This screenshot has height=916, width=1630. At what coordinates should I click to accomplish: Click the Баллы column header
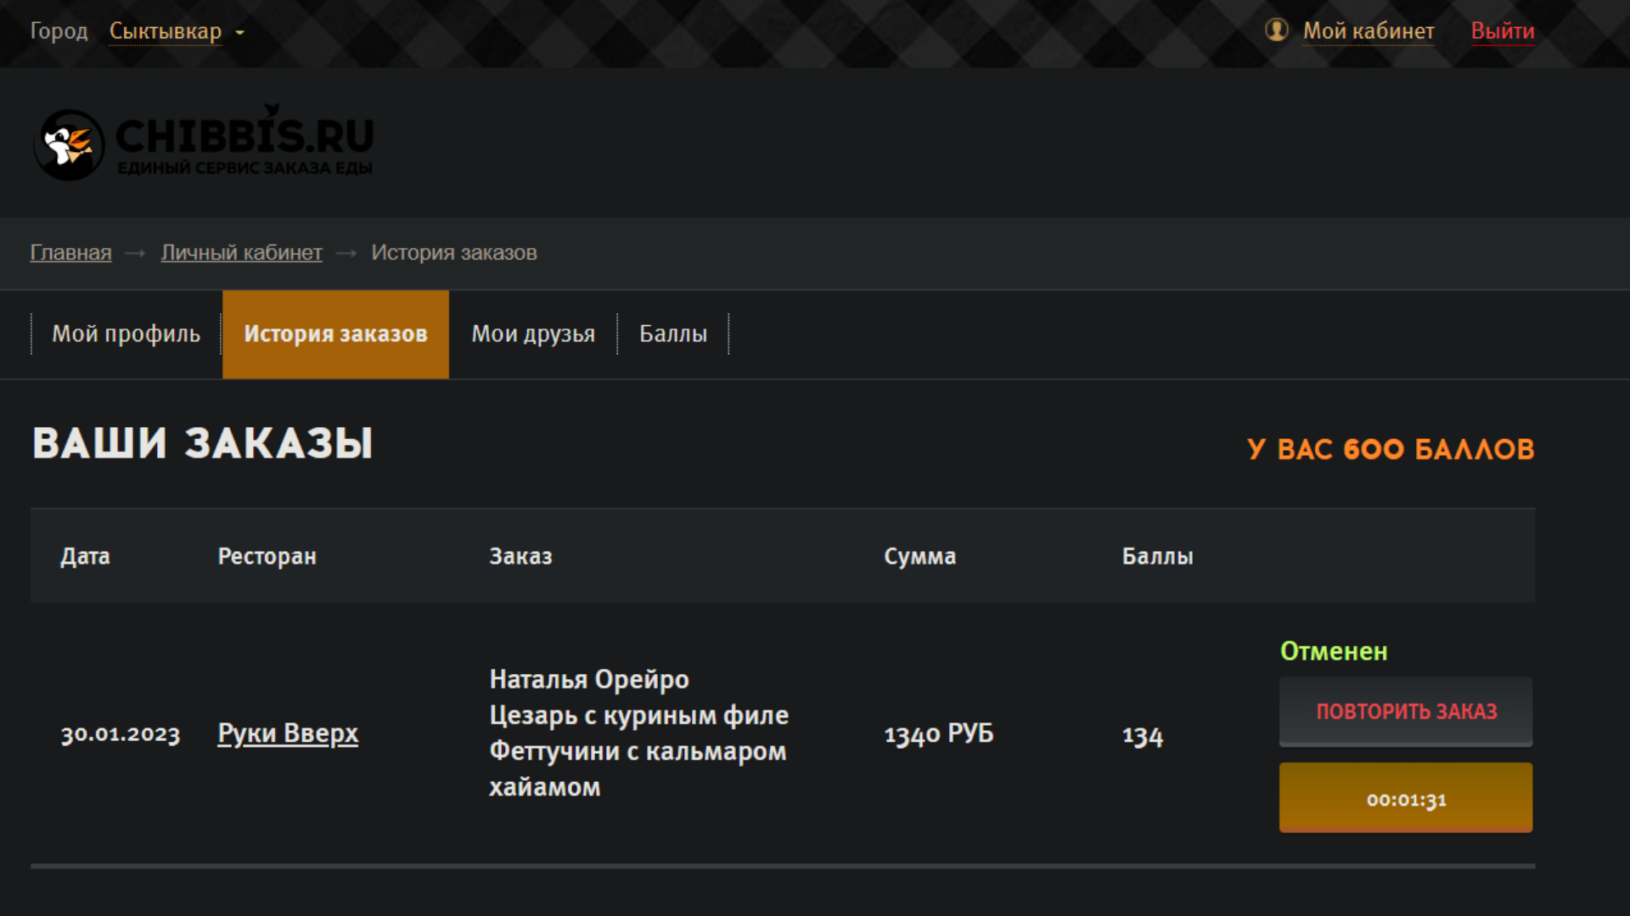[x=1158, y=556]
